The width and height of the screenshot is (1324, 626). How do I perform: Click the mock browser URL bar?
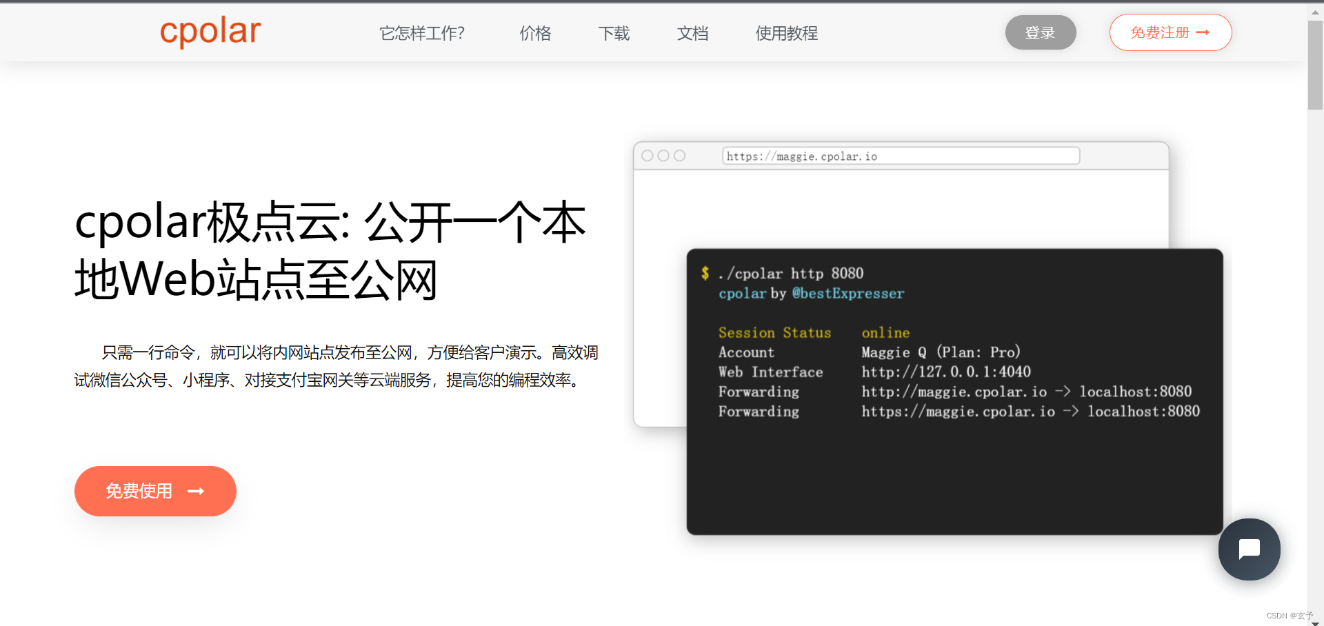point(900,156)
